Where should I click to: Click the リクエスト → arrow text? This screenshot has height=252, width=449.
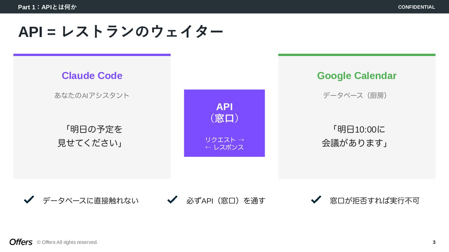[x=224, y=140]
